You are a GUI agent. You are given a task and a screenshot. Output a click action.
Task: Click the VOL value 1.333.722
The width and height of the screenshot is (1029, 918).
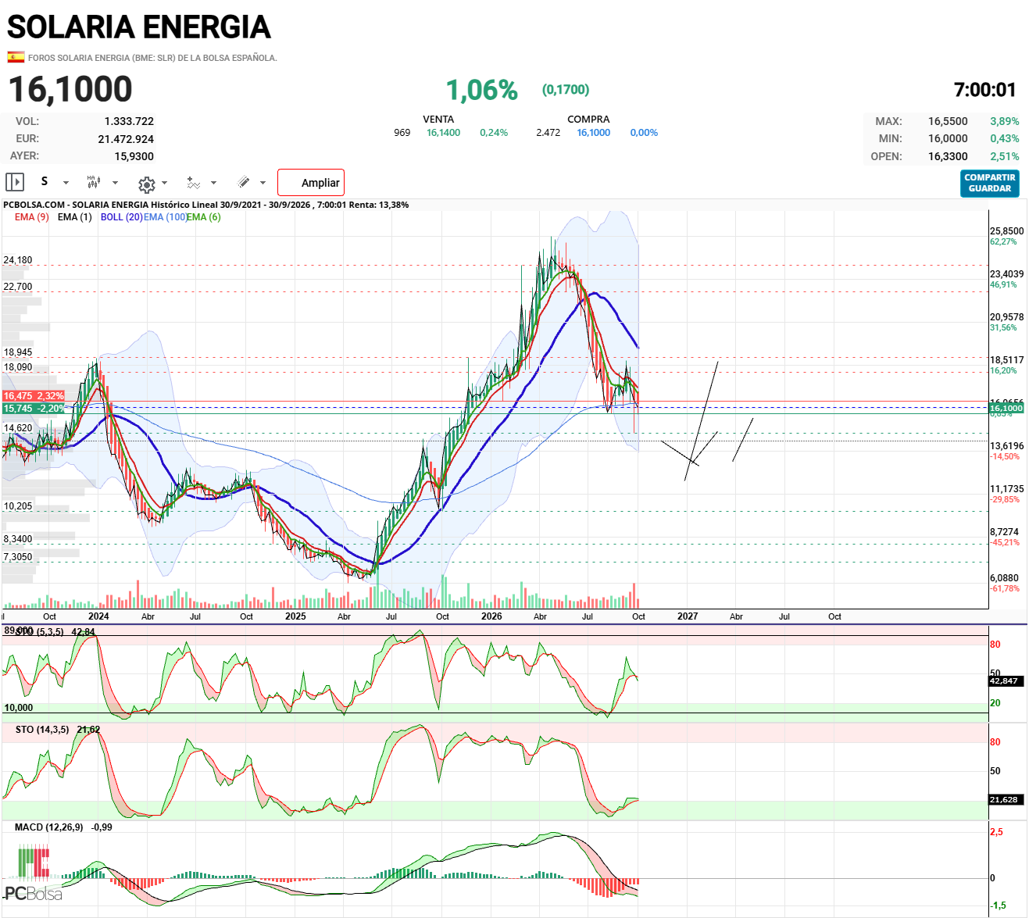click(129, 121)
